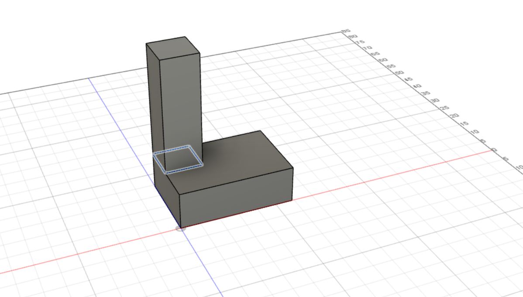
Task: Select the narrow left side face of the tall column
Action: click(x=155, y=107)
